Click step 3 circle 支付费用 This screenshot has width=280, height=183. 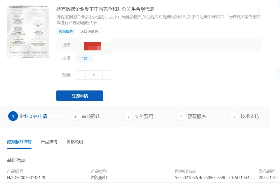click(128, 116)
